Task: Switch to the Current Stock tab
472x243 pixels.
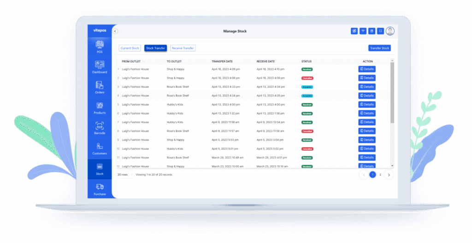Action: 130,48
